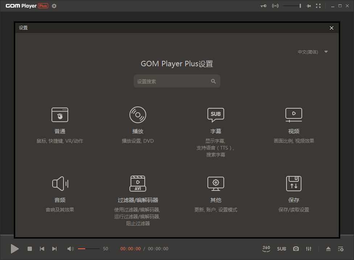This screenshot has height=260, width=354.
Task: Open the equalizer control panel icon
Action: [x=309, y=249]
